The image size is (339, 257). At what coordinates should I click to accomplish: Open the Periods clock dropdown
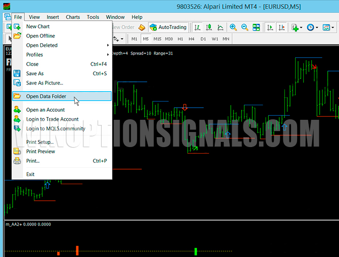coord(312,27)
